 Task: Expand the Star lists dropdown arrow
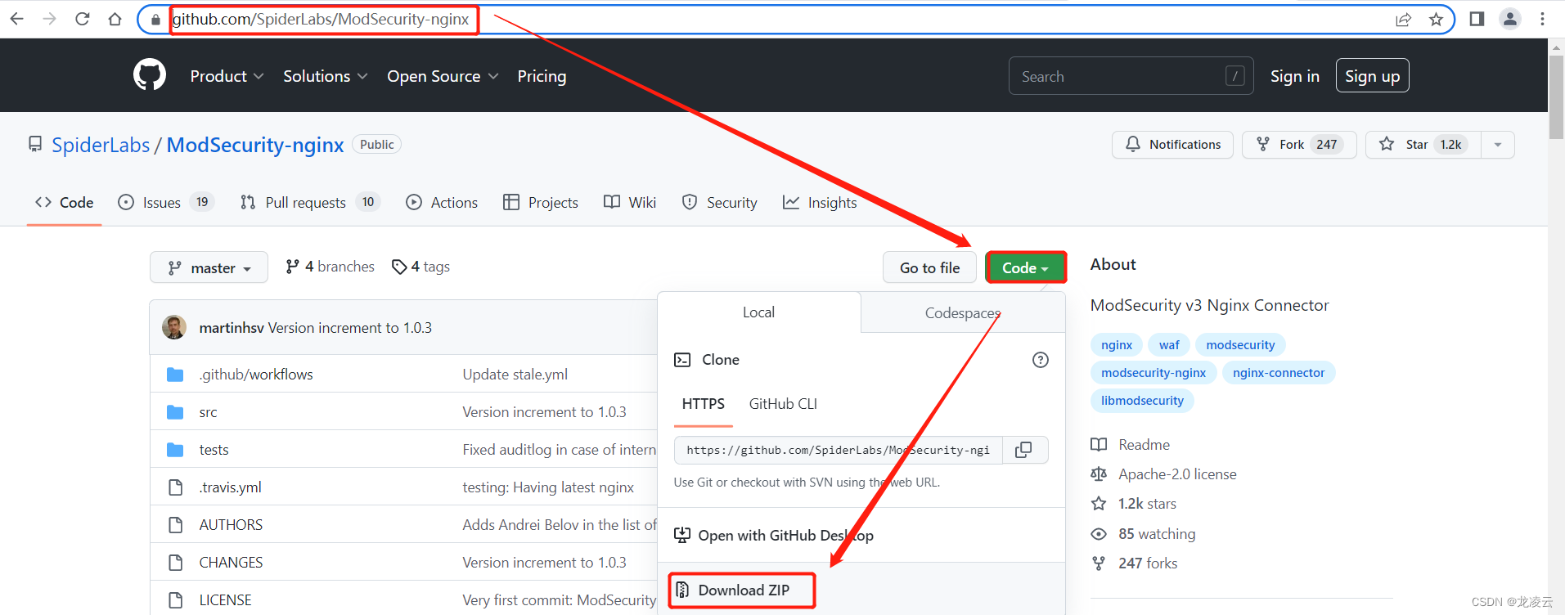1498,145
